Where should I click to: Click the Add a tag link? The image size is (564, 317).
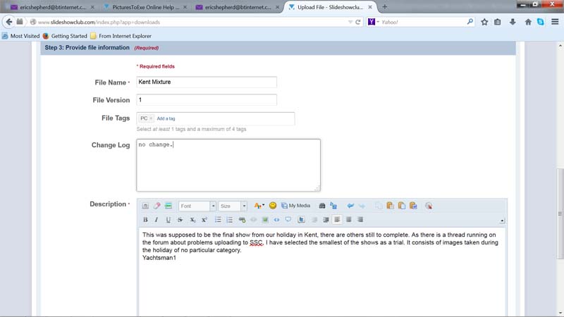click(x=166, y=118)
